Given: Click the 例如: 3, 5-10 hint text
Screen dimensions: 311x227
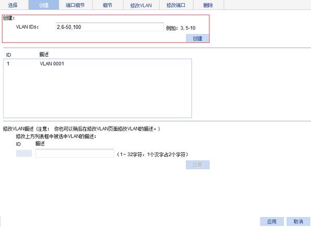Looking at the screenshot, I should point(181,28).
